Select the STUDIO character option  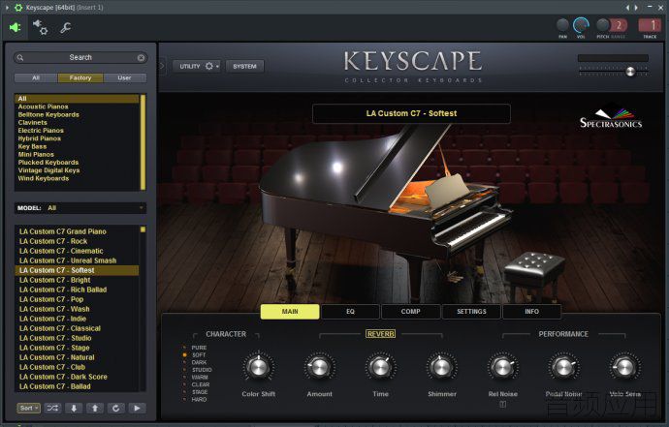tap(202, 370)
